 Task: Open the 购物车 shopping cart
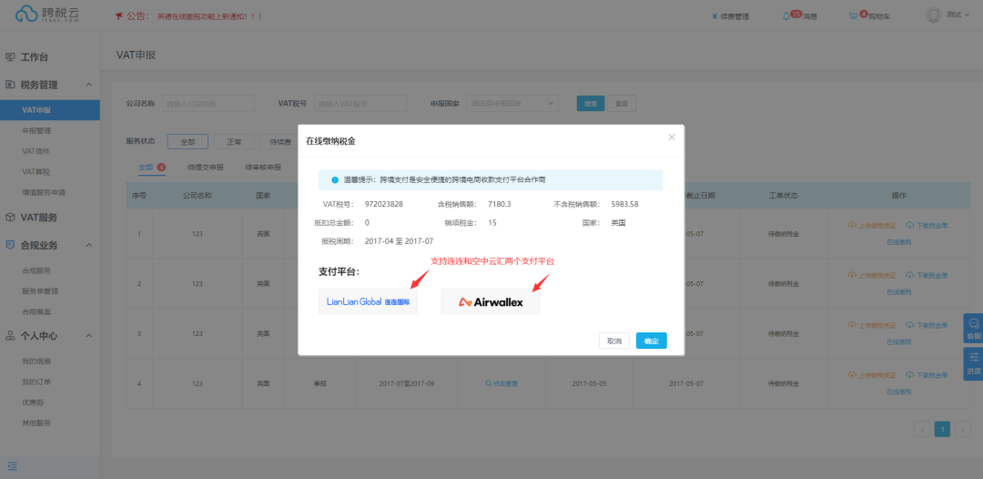pyautogui.click(x=869, y=15)
